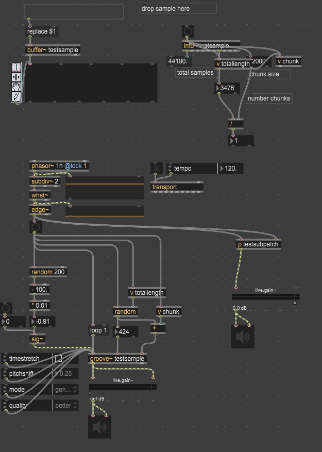
Task: Click the 2000 chunk size number box
Action: (260, 61)
